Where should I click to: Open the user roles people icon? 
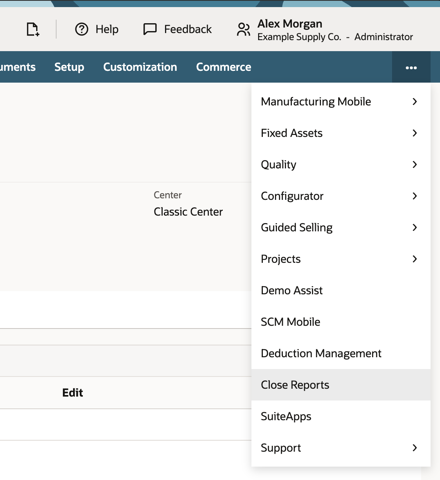244,30
